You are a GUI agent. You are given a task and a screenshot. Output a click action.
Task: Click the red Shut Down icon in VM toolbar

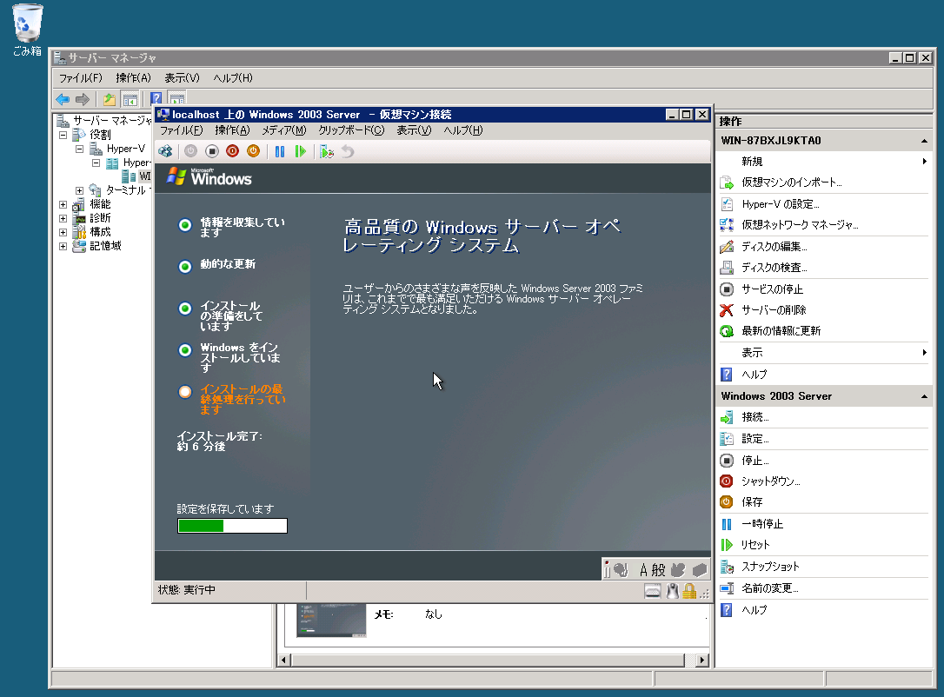coord(232,152)
